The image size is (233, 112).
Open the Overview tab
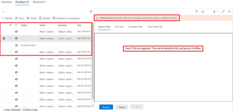(6, 2)
